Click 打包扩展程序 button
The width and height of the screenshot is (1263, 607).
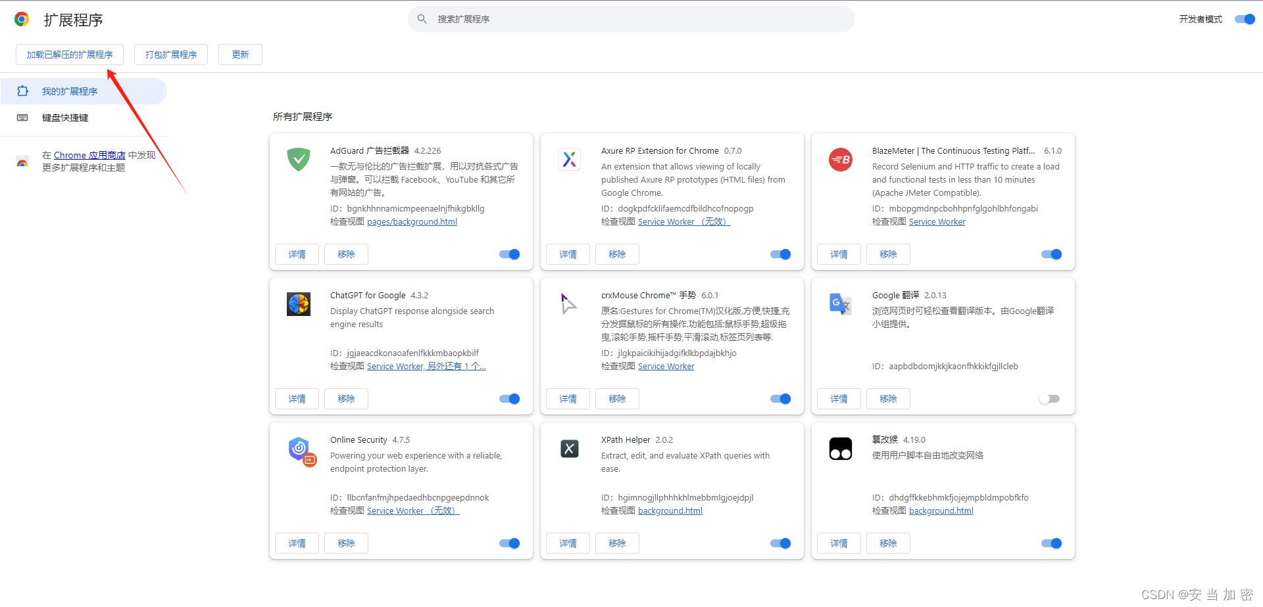click(x=171, y=55)
